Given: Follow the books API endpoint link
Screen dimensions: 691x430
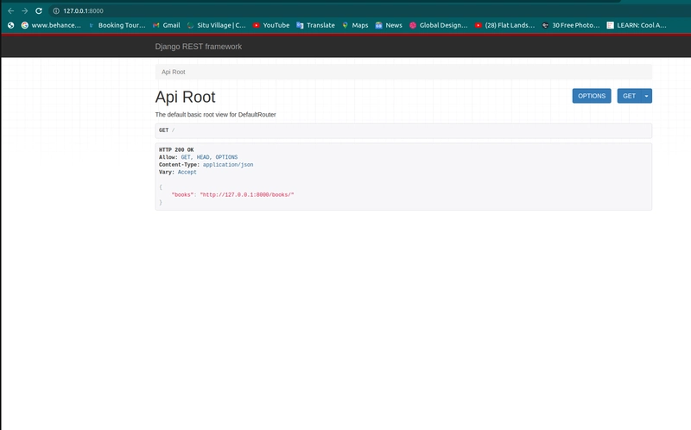Looking at the screenshot, I should coord(247,195).
